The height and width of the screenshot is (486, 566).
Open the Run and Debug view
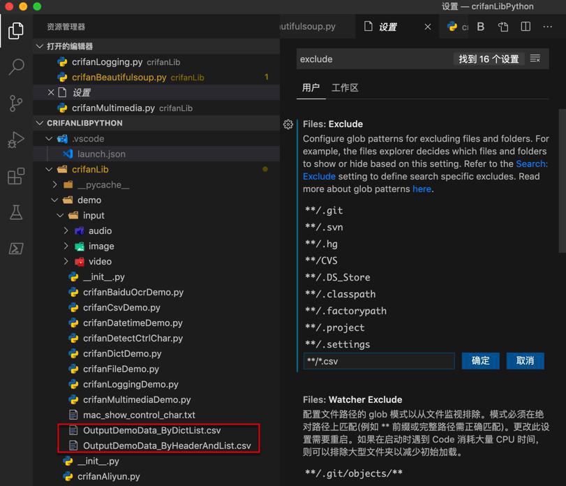(x=16, y=140)
